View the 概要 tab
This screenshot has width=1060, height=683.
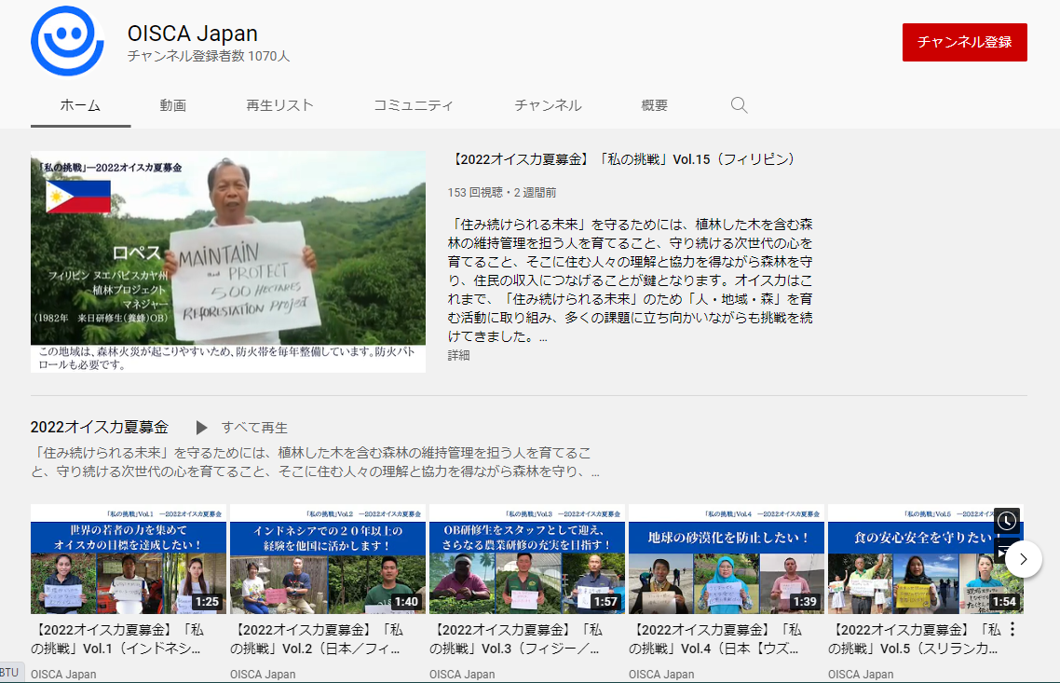(x=653, y=105)
